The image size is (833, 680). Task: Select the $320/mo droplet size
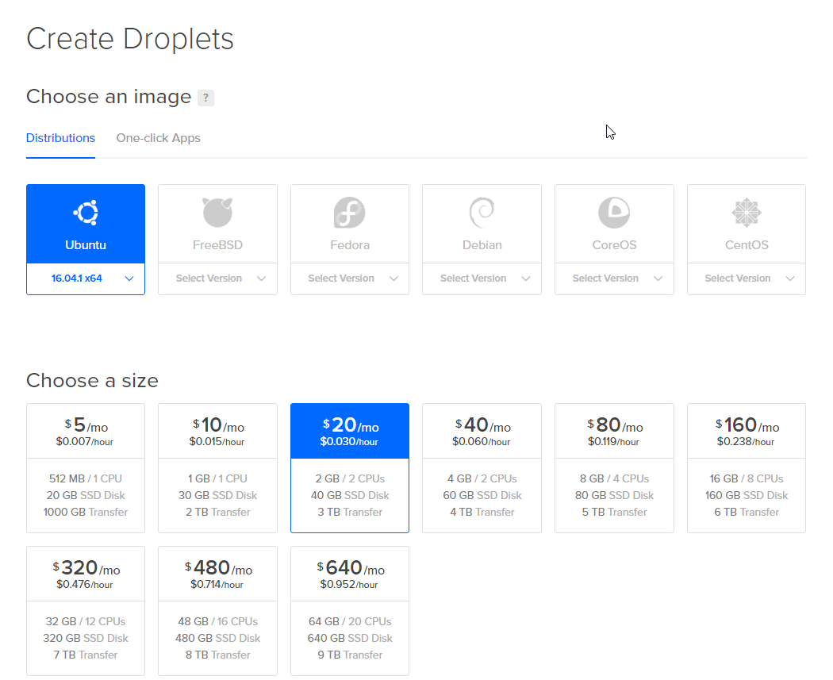(x=86, y=611)
